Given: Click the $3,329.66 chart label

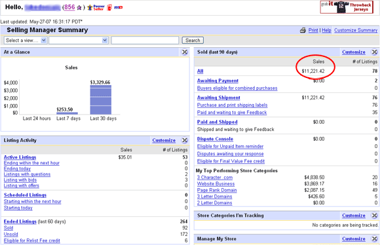Looking at the screenshot, I should [x=100, y=83].
